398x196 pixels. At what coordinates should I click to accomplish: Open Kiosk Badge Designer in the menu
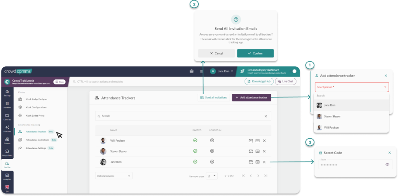[x=36, y=99]
